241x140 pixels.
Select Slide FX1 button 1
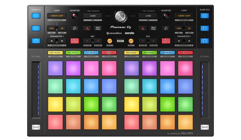[x=36, y=16]
